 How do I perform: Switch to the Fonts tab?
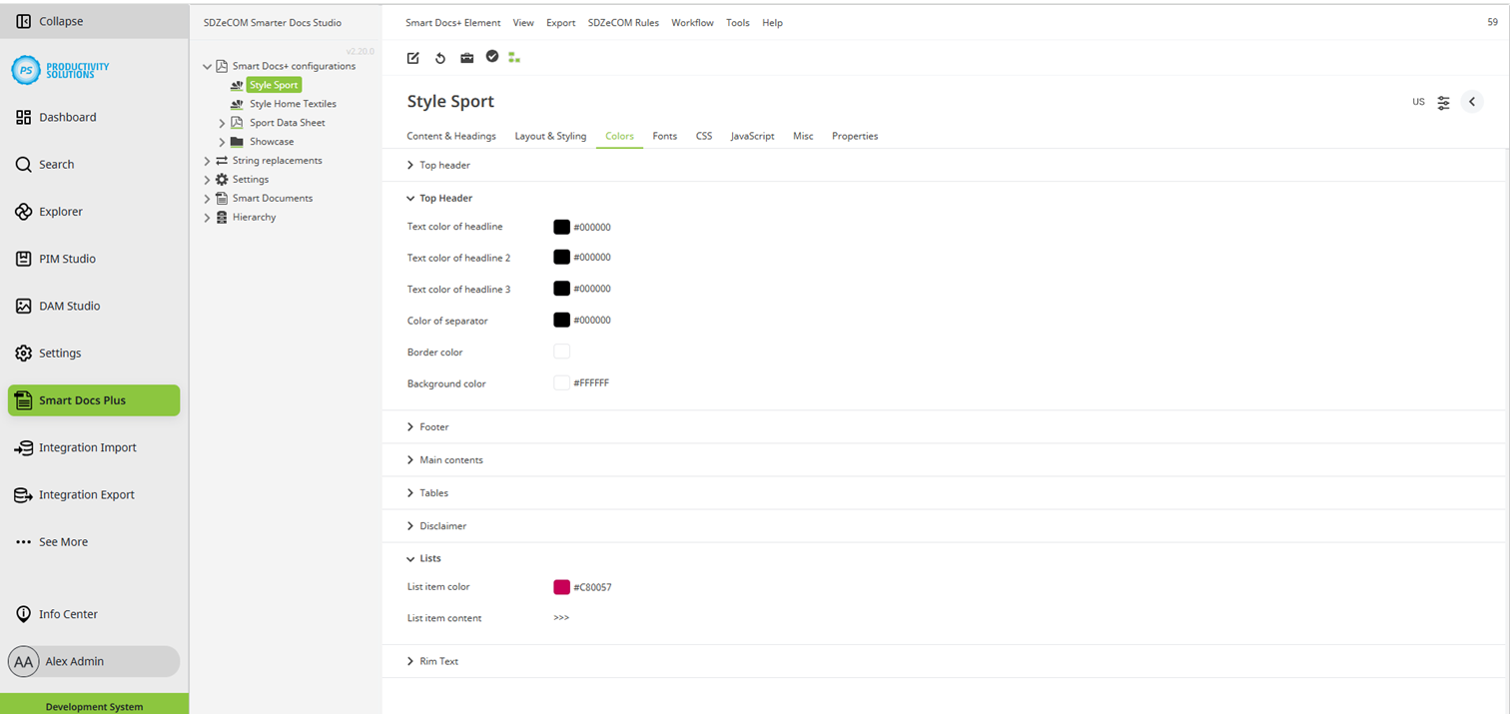click(x=665, y=136)
